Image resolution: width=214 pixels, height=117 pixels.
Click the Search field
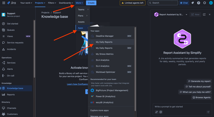point(163,3)
